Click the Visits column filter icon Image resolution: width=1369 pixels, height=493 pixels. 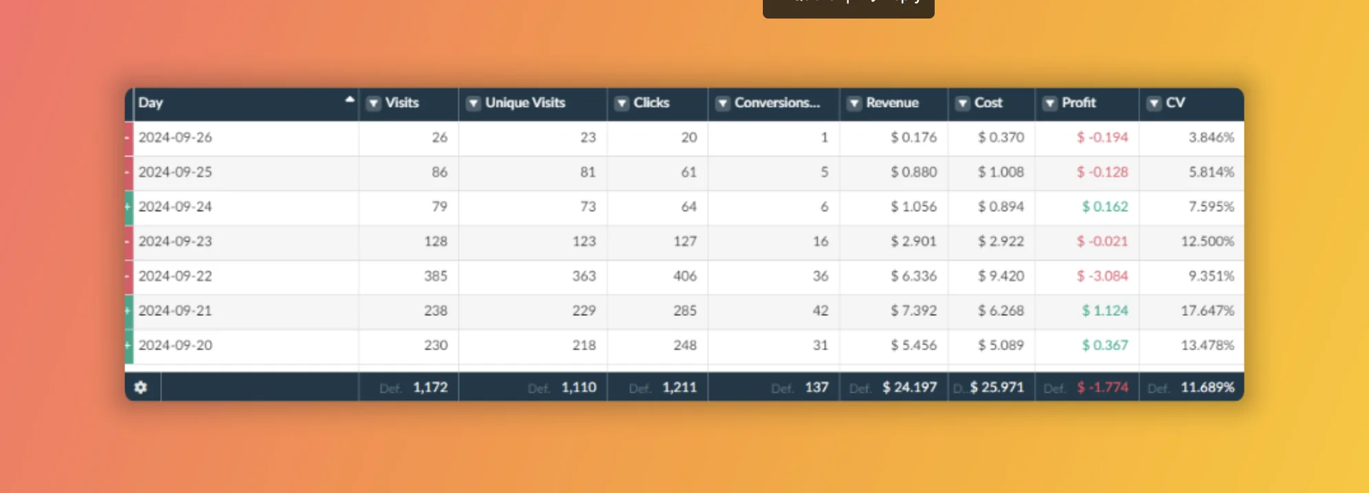pyautogui.click(x=373, y=103)
